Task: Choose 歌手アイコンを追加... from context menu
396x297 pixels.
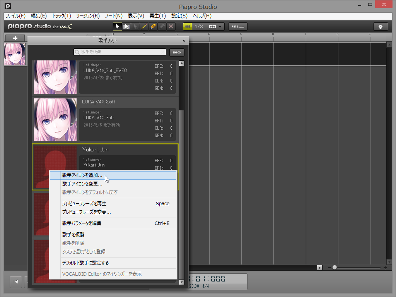Action: click(113, 175)
